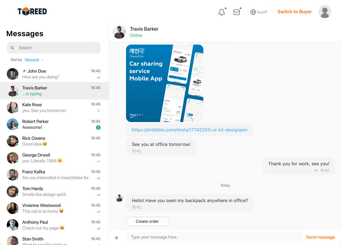This screenshot has height=245, width=341.
Task: Focus the Type your message field
Action: pos(215,237)
